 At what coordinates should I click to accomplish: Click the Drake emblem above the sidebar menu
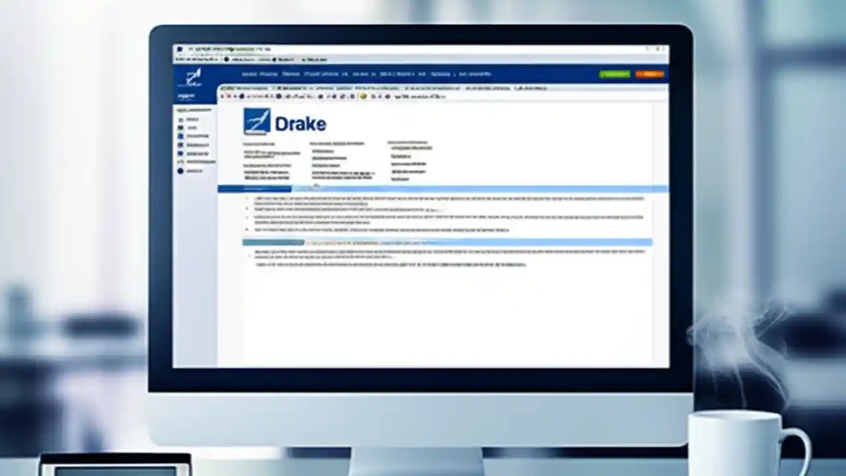tap(192, 77)
